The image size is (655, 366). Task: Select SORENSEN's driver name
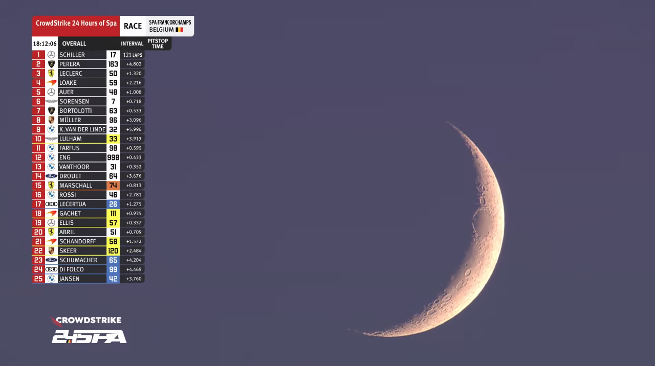[74, 101]
